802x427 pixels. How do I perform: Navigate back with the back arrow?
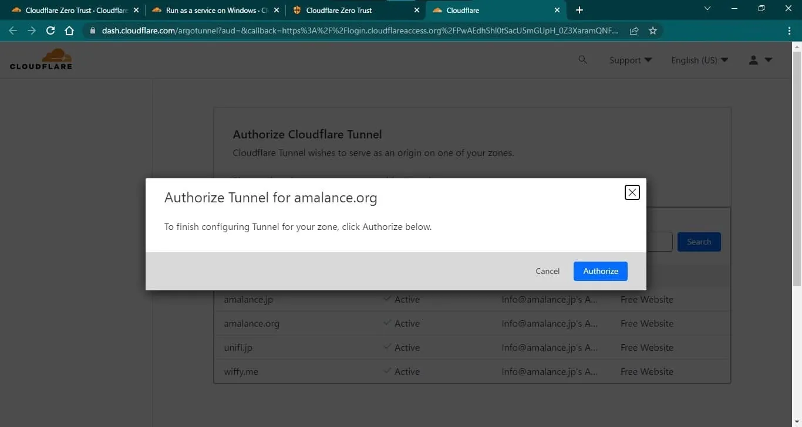coord(13,31)
